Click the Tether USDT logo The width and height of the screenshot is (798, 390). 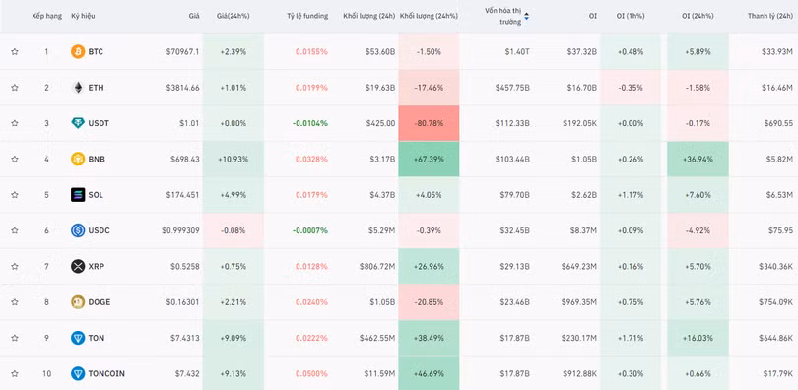78,123
